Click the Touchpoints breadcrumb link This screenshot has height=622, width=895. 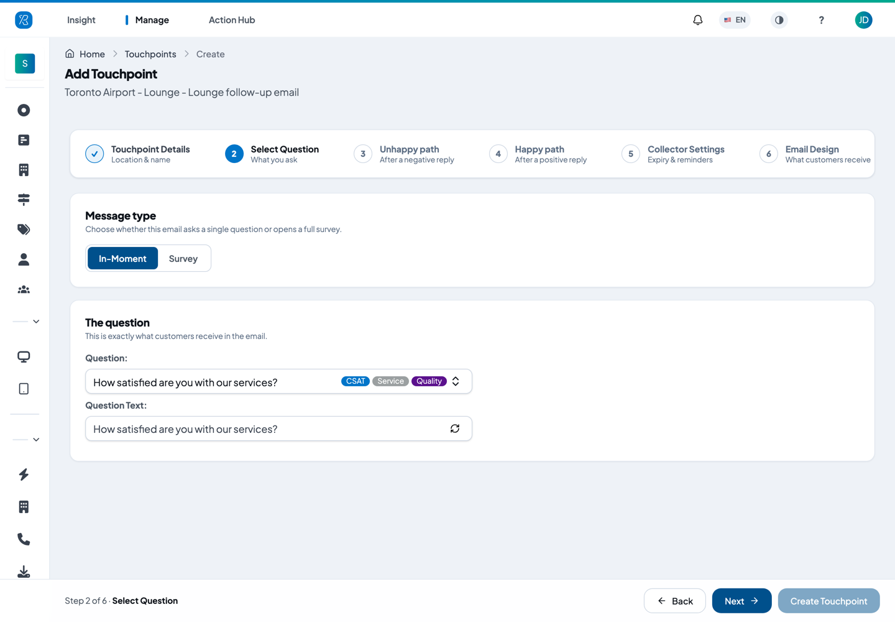point(150,54)
